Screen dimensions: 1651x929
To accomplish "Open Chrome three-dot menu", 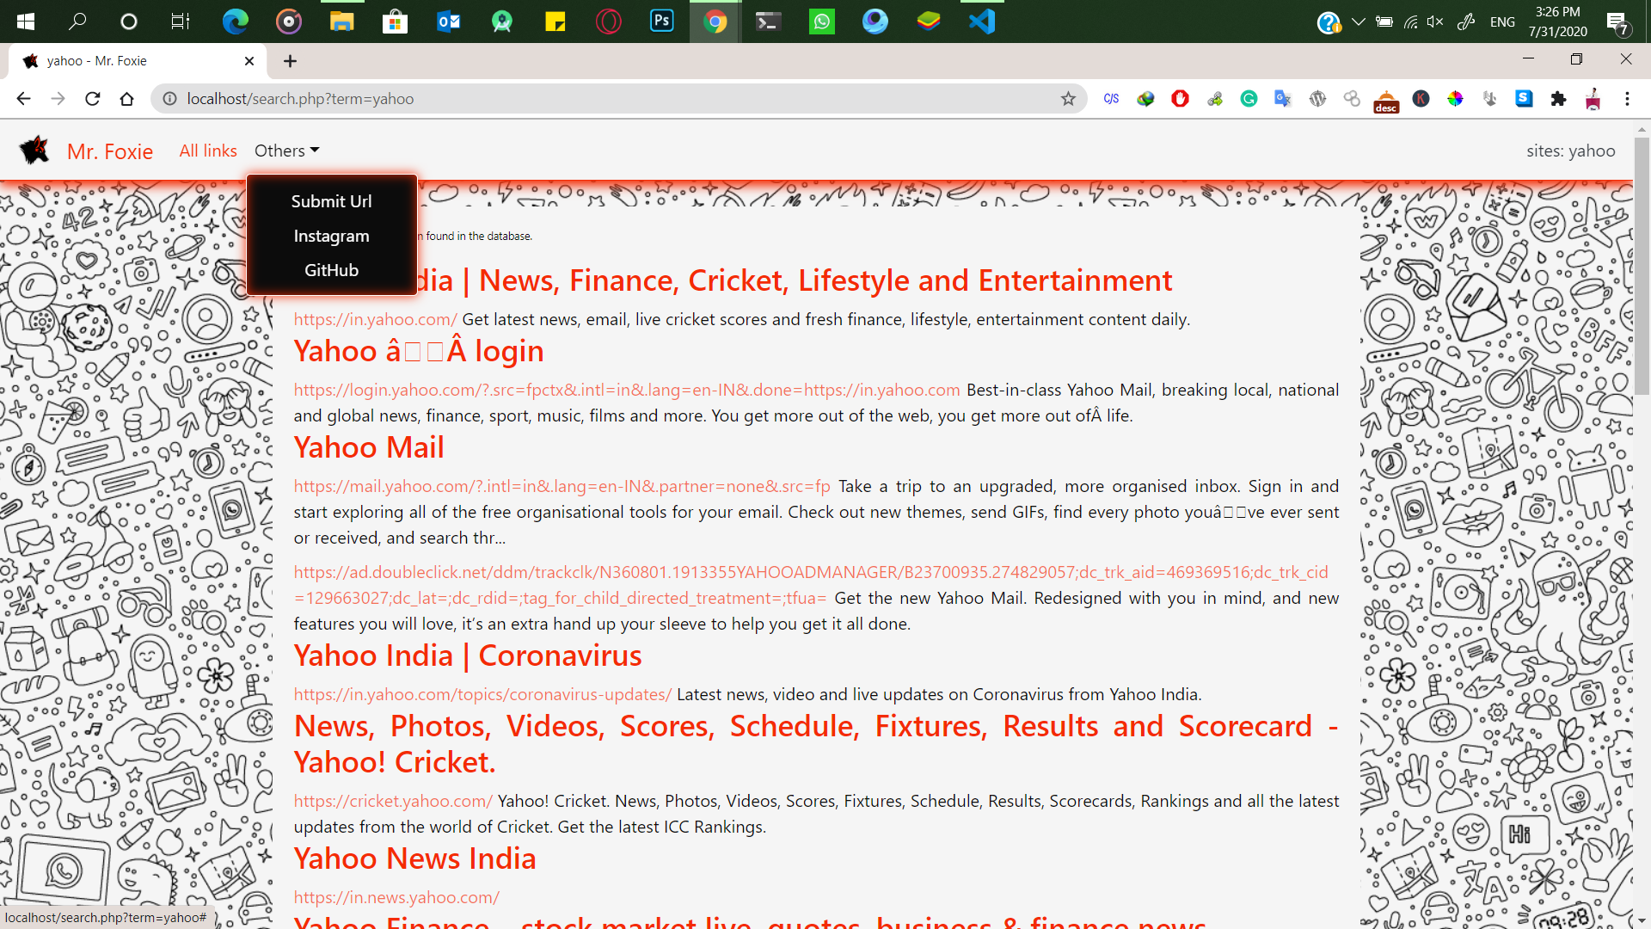I will [1627, 99].
